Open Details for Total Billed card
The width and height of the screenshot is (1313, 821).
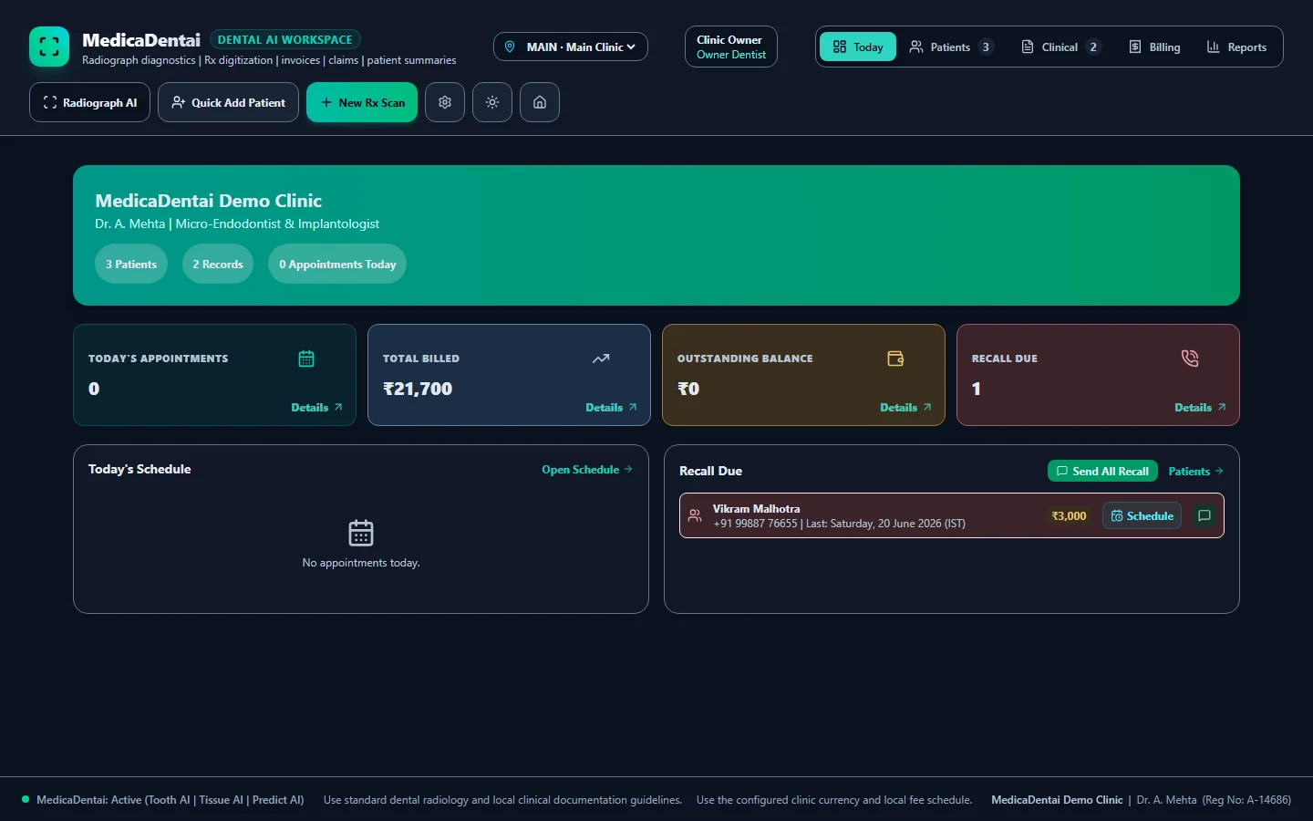coord(611,407)
